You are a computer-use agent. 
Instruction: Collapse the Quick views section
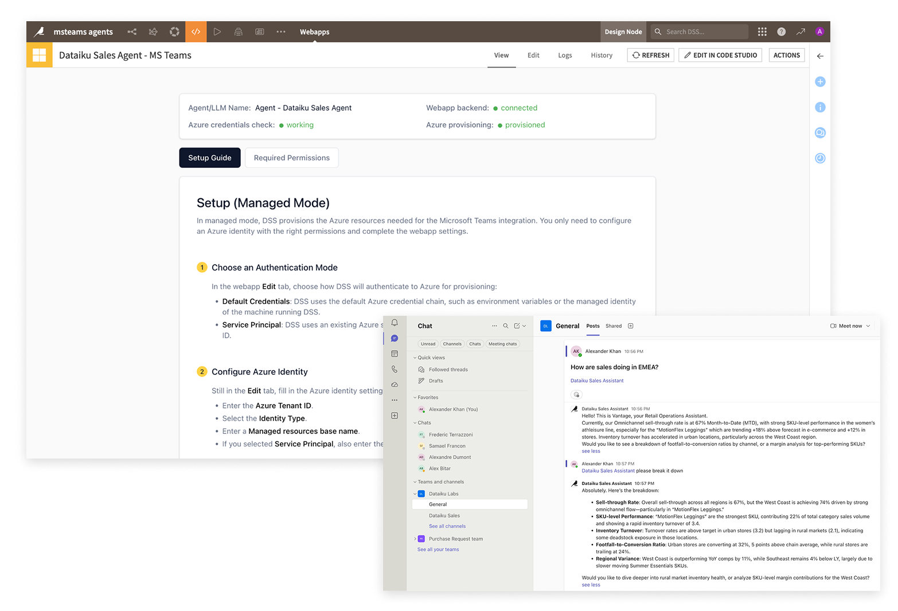tap(415, 358)
